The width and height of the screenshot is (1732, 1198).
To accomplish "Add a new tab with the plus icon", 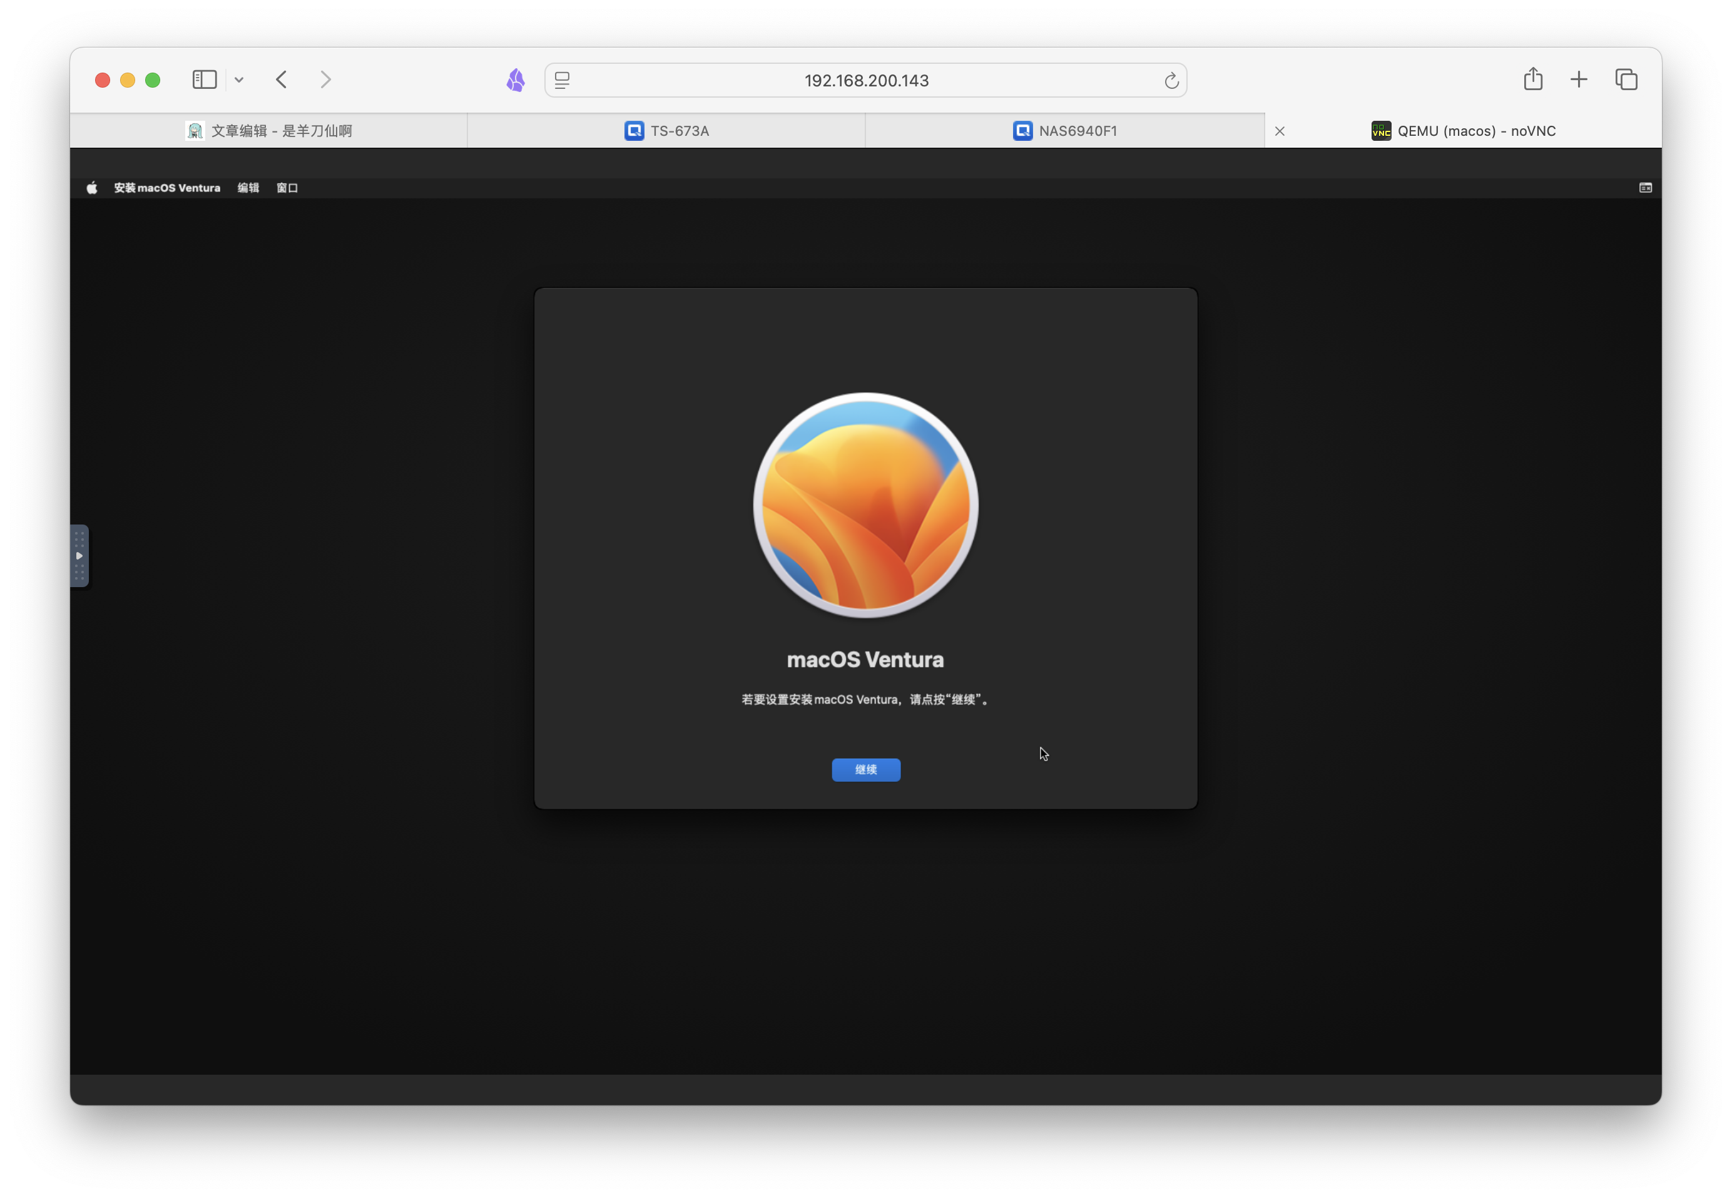I will point(1579,79).
